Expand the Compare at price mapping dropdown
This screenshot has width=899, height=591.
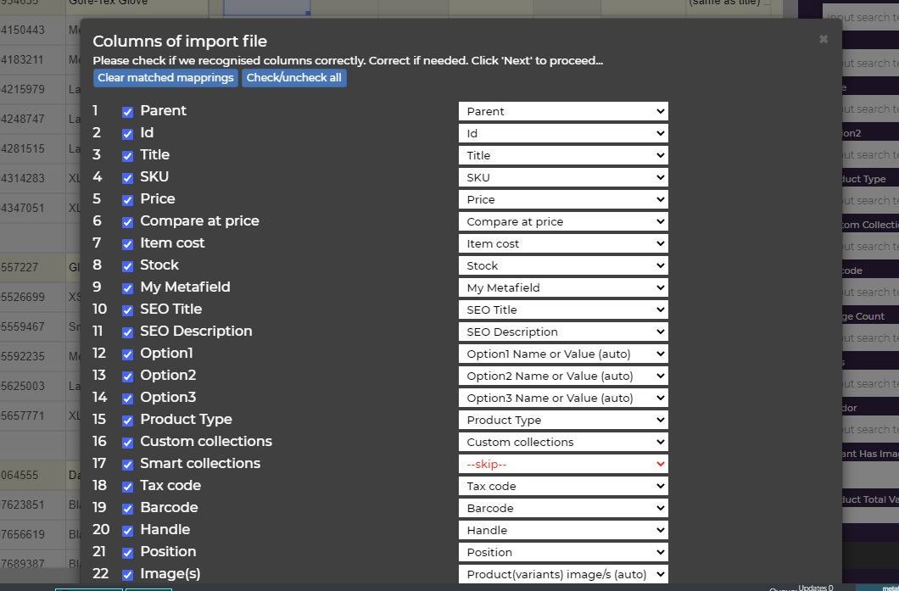coord(563,222)
